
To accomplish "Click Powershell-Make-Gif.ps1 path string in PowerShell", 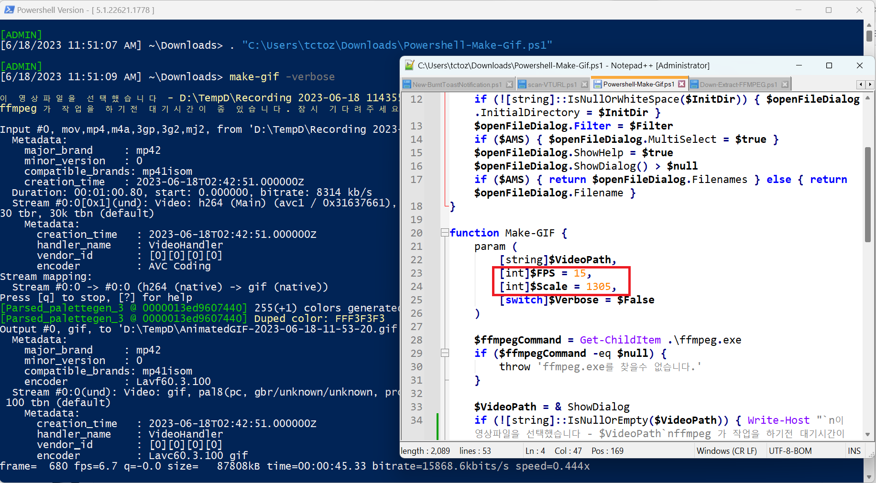I will (397, 45).
